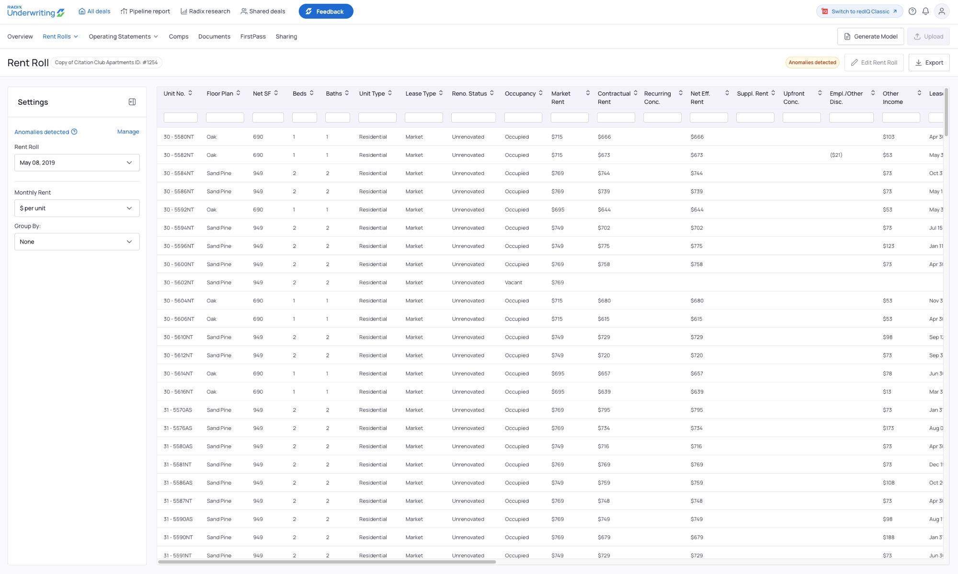The width and height of the screenshot is (958, 574).
Task: Open notifications bell icon
Action: click(x=925, y=11)
